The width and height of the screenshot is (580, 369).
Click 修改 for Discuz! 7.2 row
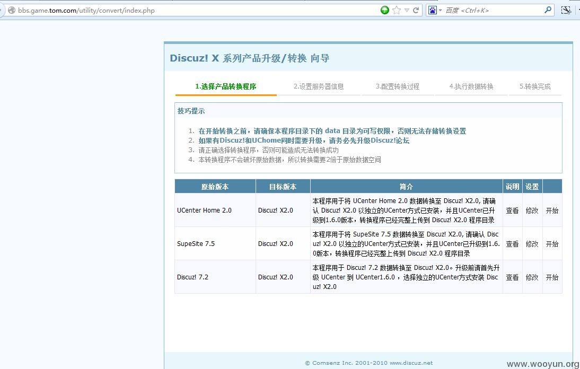[532, 277]
